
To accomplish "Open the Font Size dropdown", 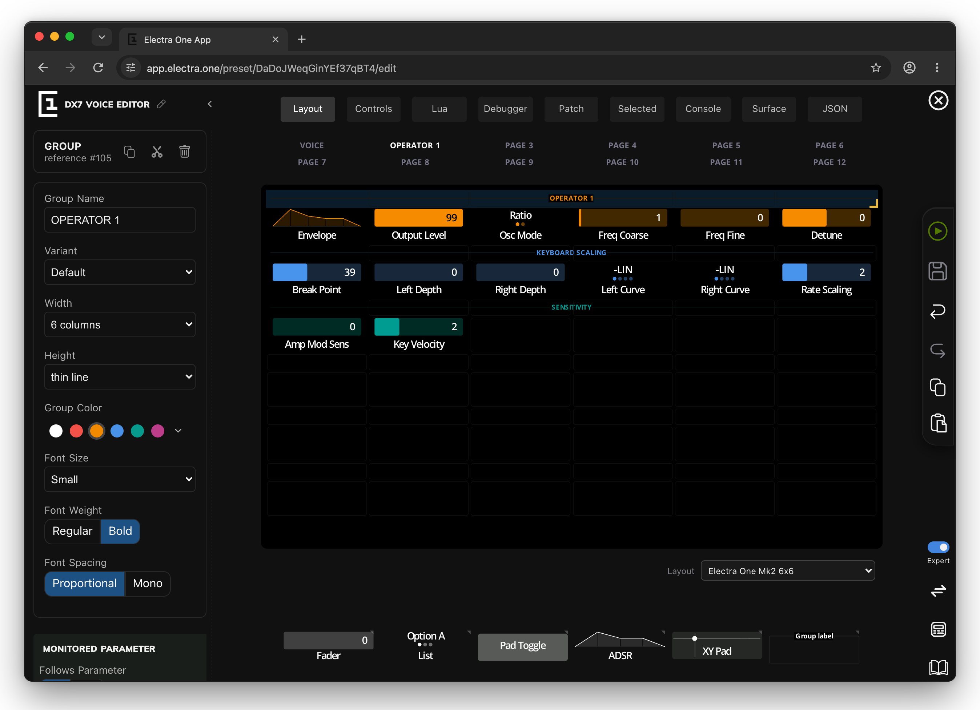I will coord(120,479).
